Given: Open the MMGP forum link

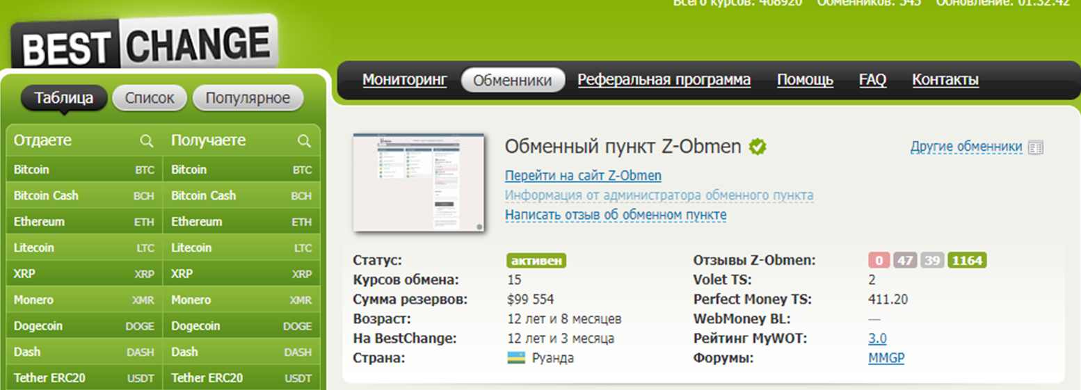Looking at the screenshot, I should click(x=886, y=359).
